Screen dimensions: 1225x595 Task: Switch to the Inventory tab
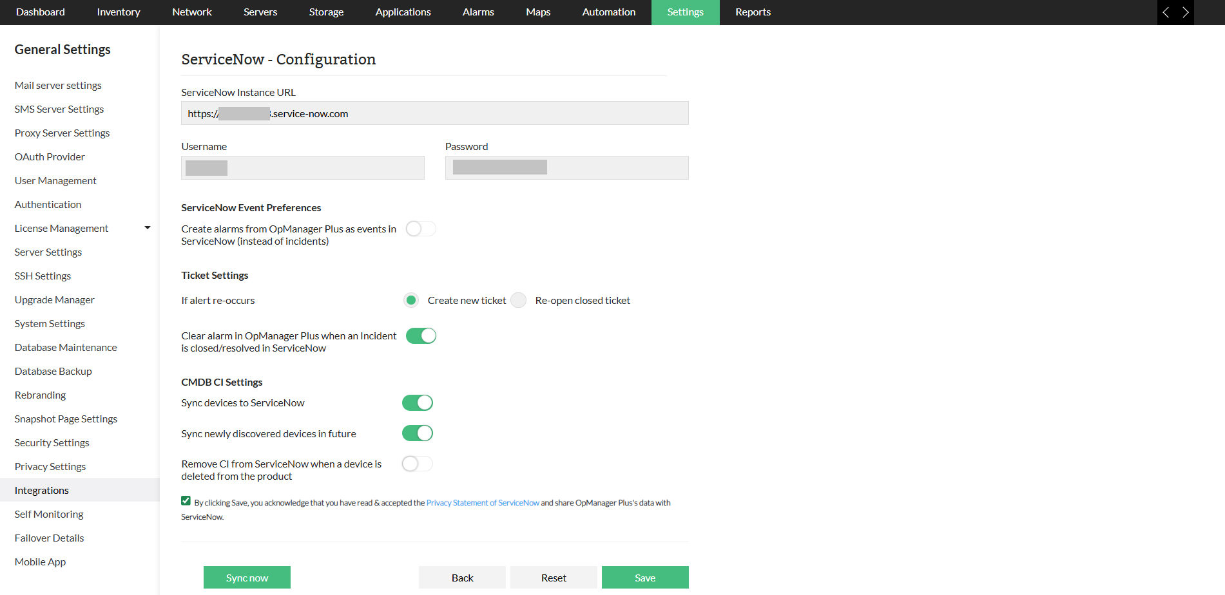pyautogui.click(x=119, y=12)
